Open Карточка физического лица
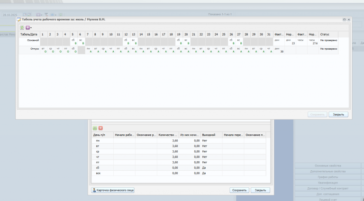Screen dimensions: 364x201 pos(113,190)
